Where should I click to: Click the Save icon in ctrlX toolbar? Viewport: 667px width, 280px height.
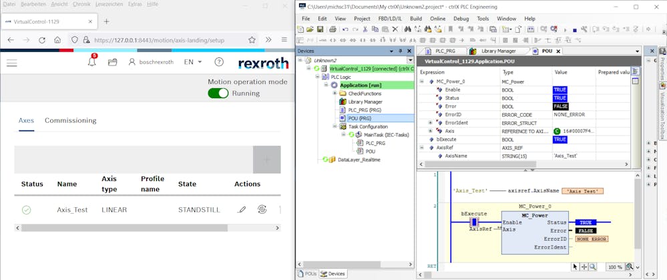320,29
